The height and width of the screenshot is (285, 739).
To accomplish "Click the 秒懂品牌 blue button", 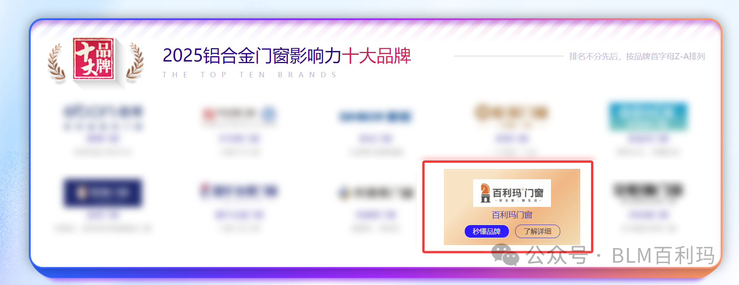I will (x=487, y=231).
